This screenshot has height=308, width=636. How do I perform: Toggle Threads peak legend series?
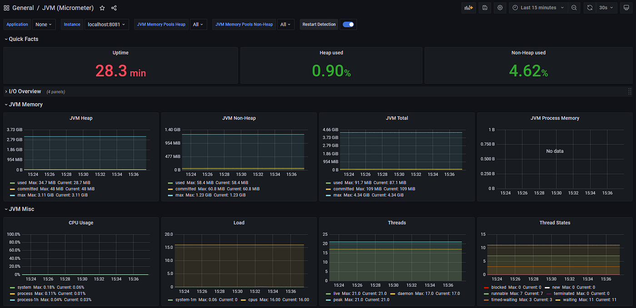338,300
